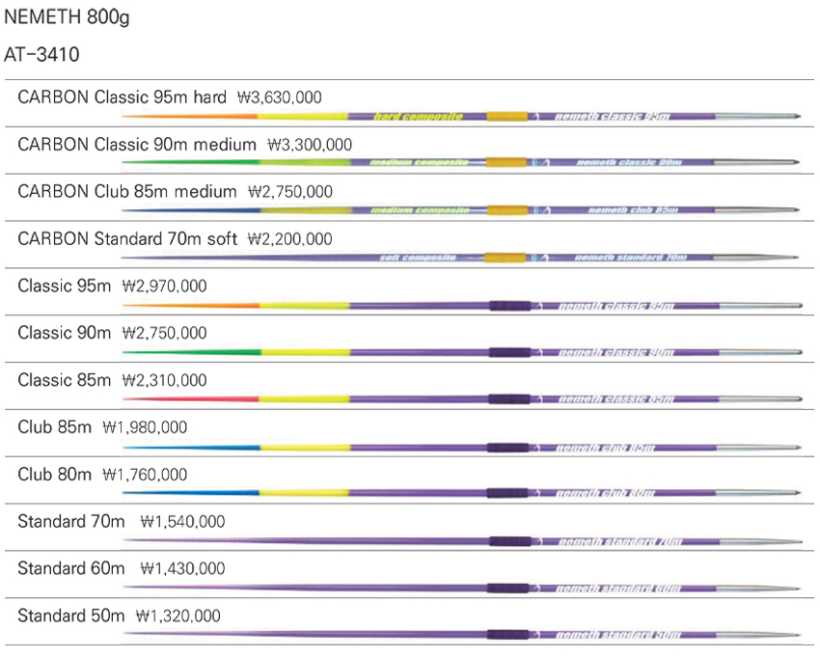Viewport: 820px width, 657px height.
Task: Click the ₩2,970,000 price for Classic 95m
Action: point(164,287)
